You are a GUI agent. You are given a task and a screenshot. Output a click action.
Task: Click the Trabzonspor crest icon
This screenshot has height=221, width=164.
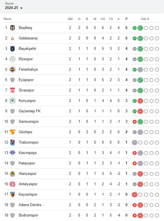pos(12,142)
